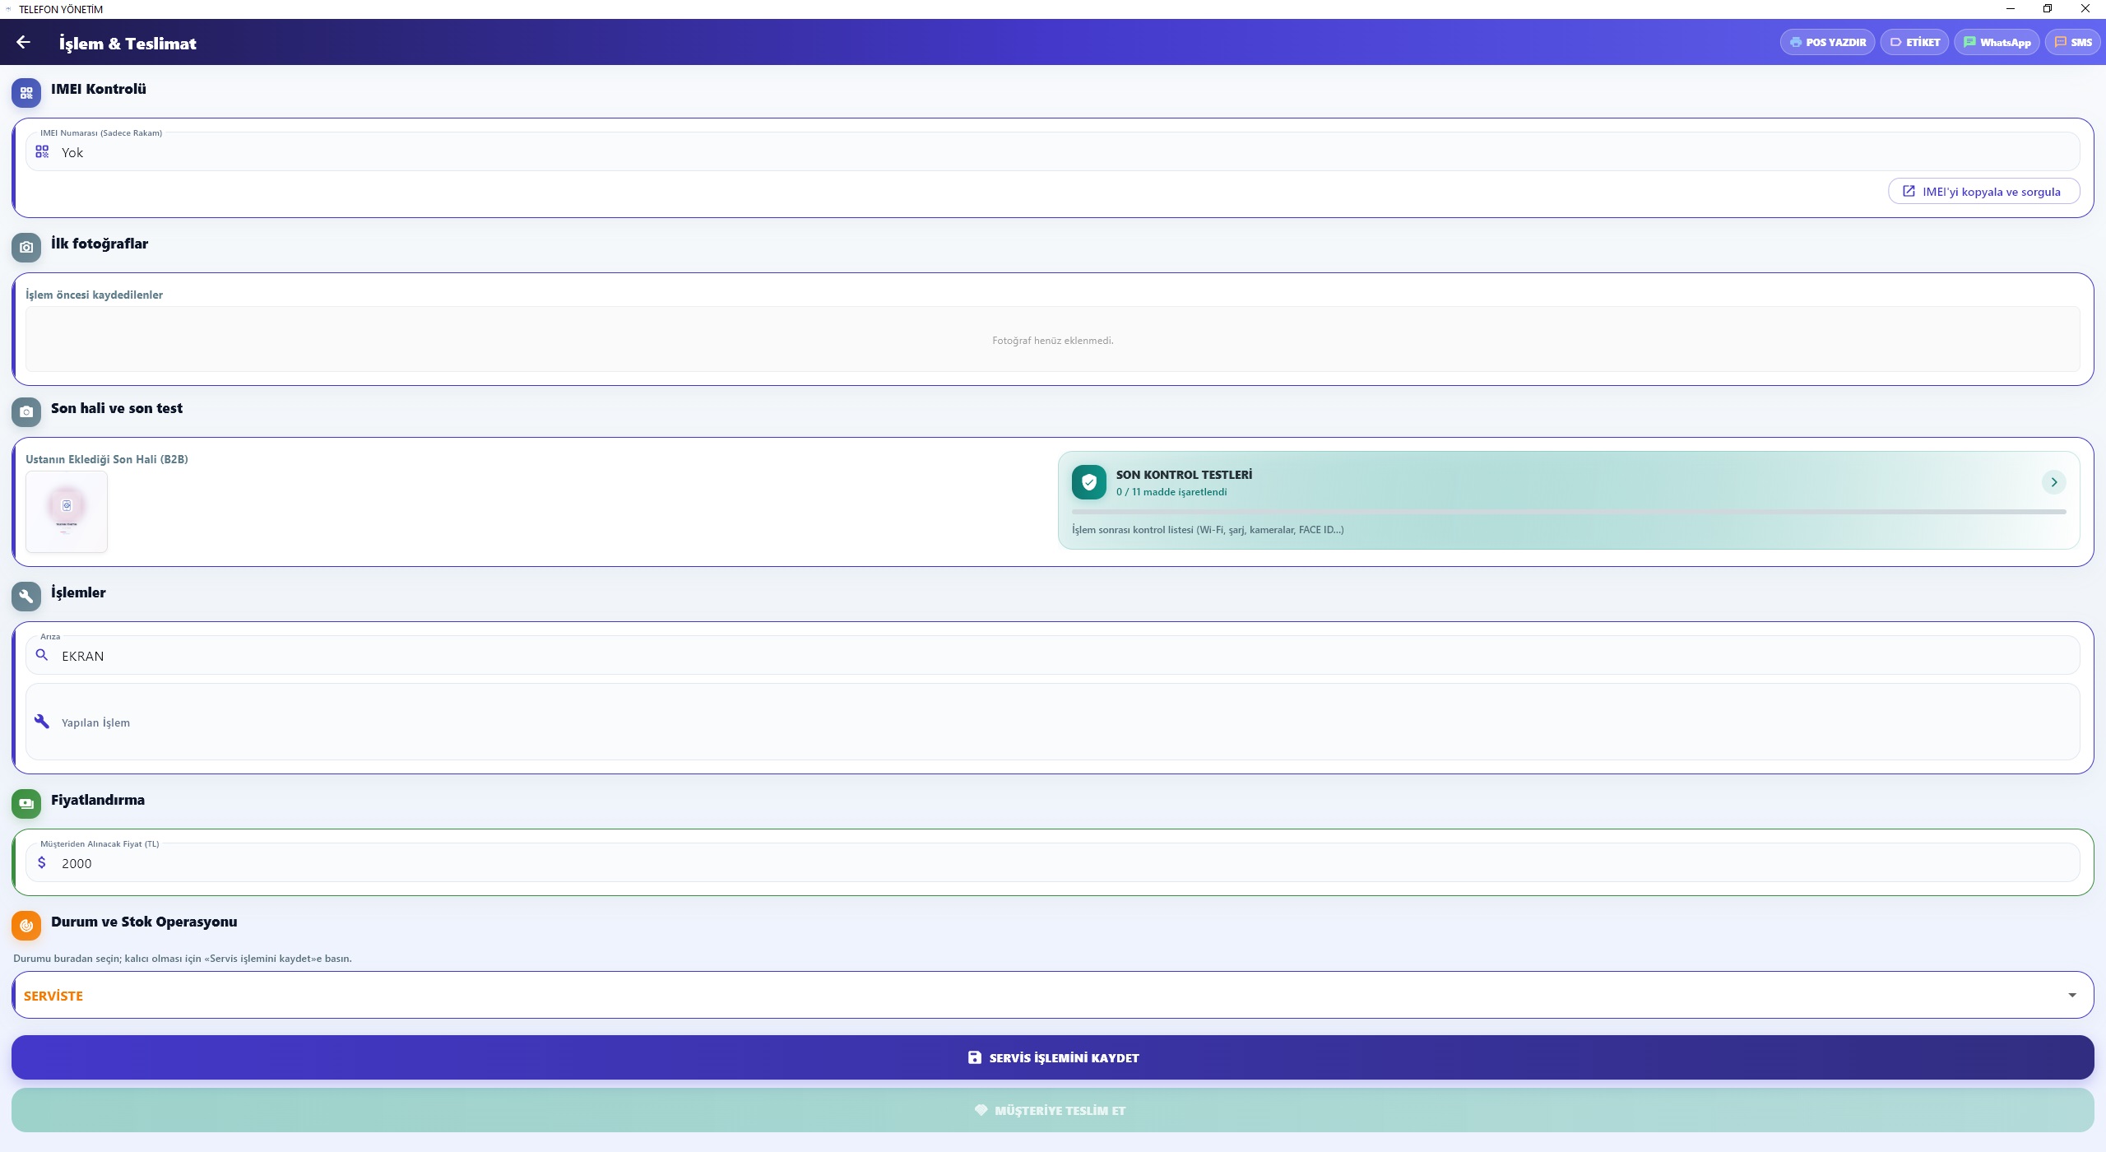Click the Durum ve Stok Operasyonu icon
The height and width of the screenshot is (1152, 2106).
(26, 926)
